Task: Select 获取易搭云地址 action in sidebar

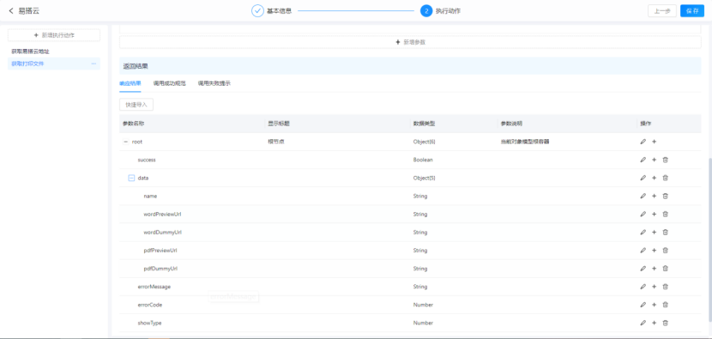Action: click(x=30, y=51)
